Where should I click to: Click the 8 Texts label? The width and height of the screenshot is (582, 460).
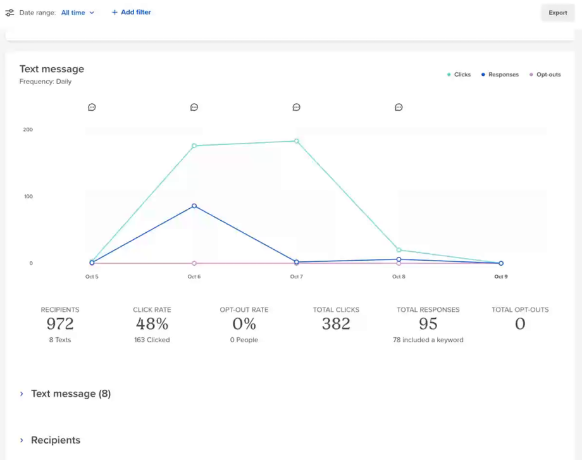coord(60,340)
